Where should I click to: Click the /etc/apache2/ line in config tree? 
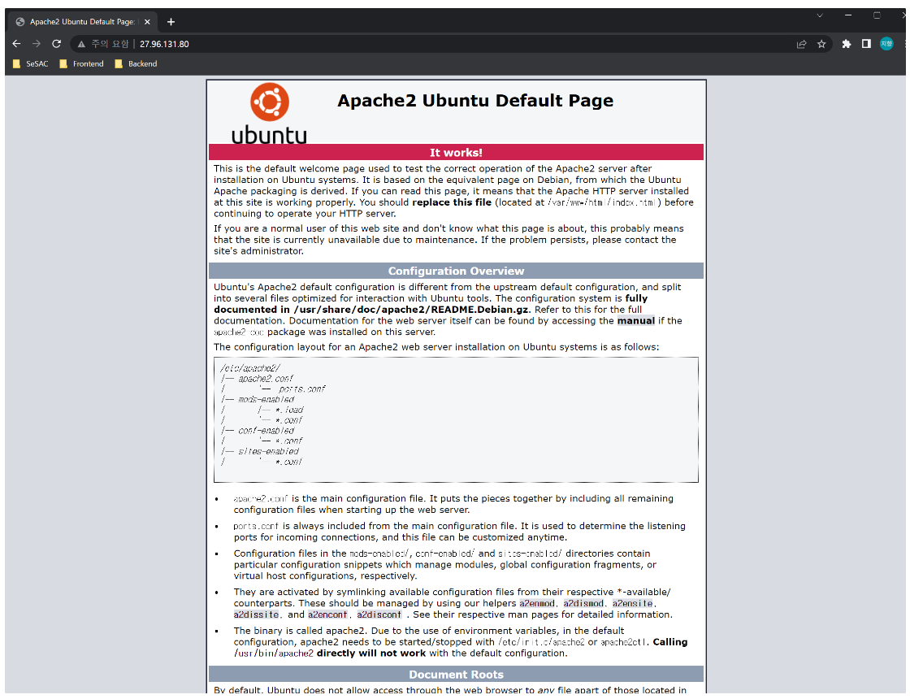250,368
